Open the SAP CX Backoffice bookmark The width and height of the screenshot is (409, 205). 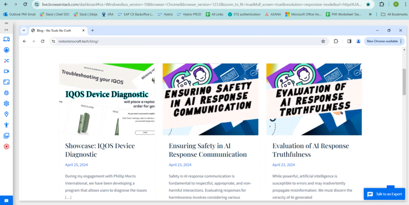(x=135, y=14)
